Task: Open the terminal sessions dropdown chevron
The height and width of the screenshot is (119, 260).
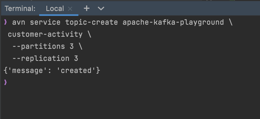Action: point(101,8)
